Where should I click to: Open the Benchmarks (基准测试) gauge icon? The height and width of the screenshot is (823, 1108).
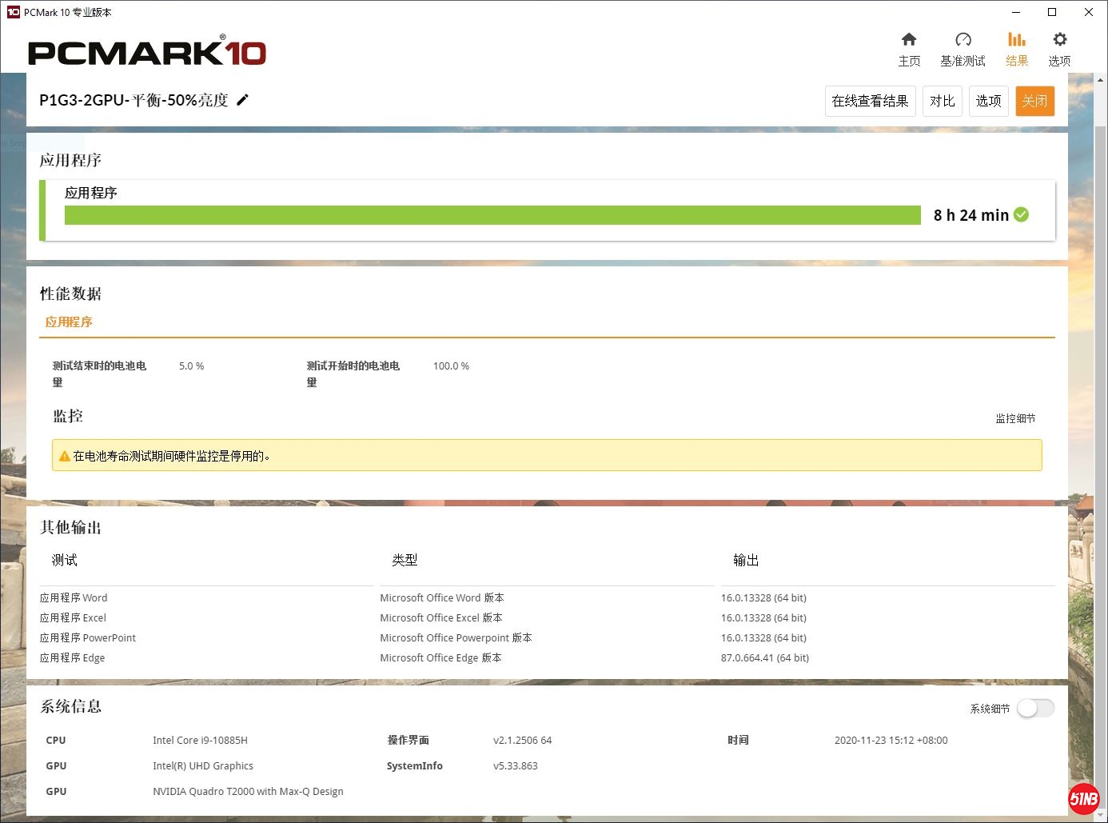963,39
